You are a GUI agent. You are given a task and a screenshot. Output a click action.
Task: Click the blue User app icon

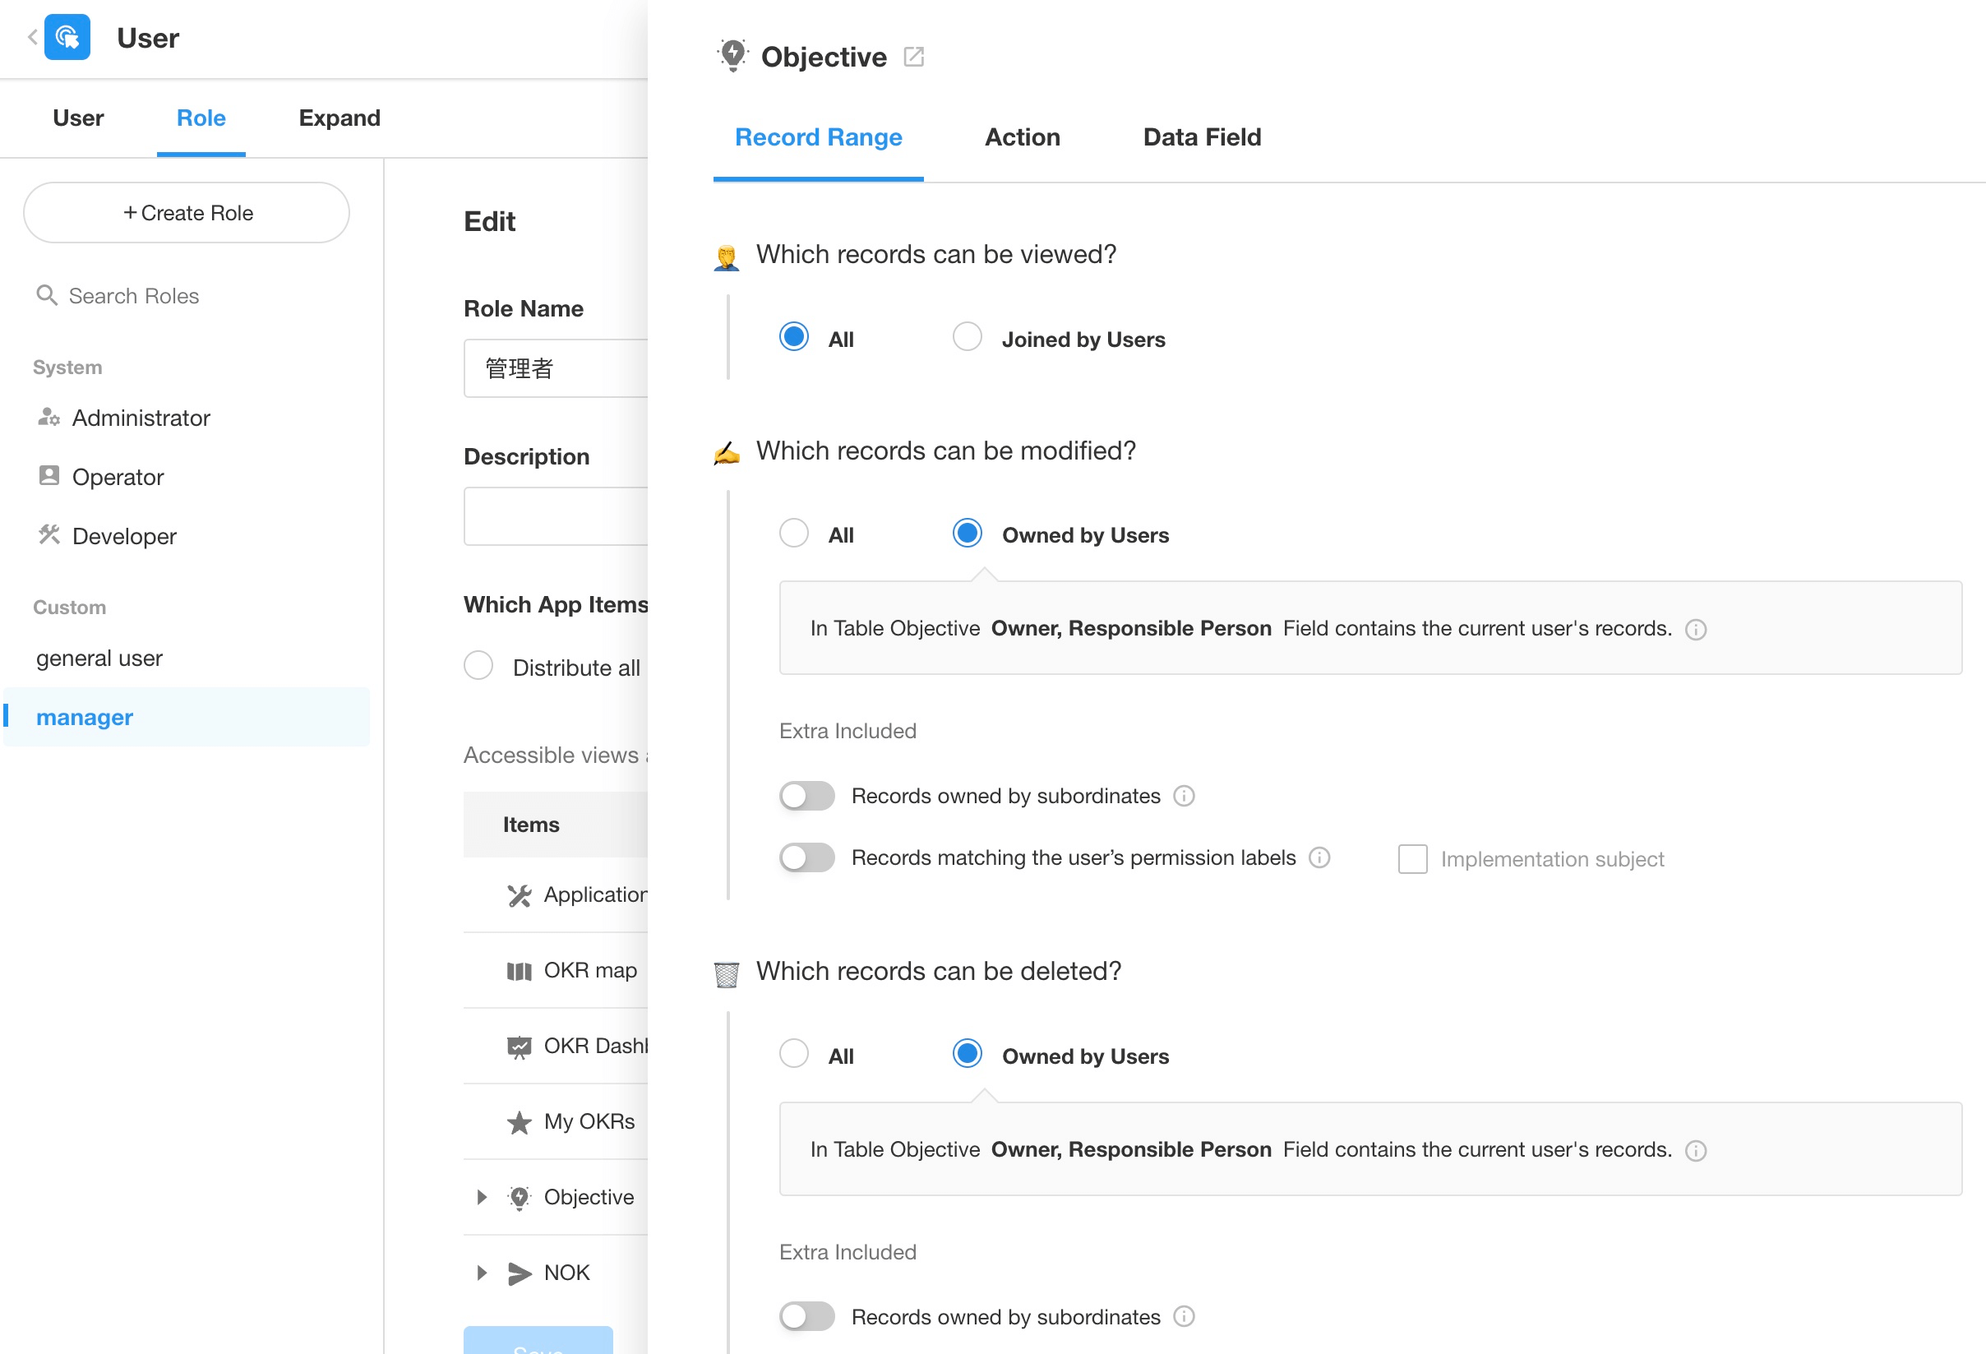(x=67, y=37)
